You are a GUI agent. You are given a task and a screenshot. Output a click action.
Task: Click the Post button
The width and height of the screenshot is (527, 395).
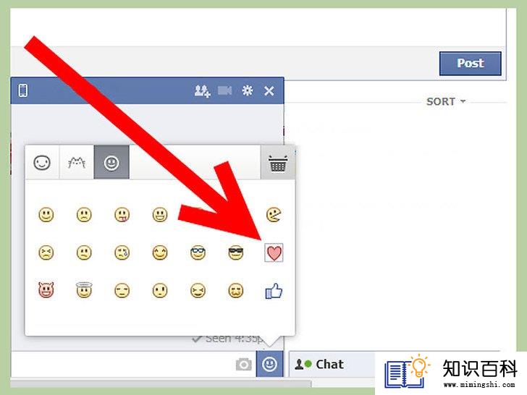pyautogui.click(x=471, y=63)
